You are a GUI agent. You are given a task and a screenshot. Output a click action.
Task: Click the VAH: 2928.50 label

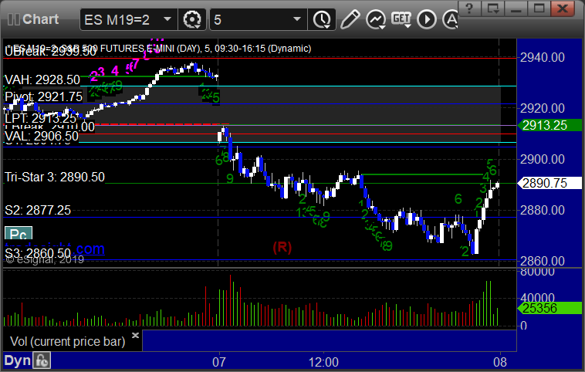click(42, 79)
